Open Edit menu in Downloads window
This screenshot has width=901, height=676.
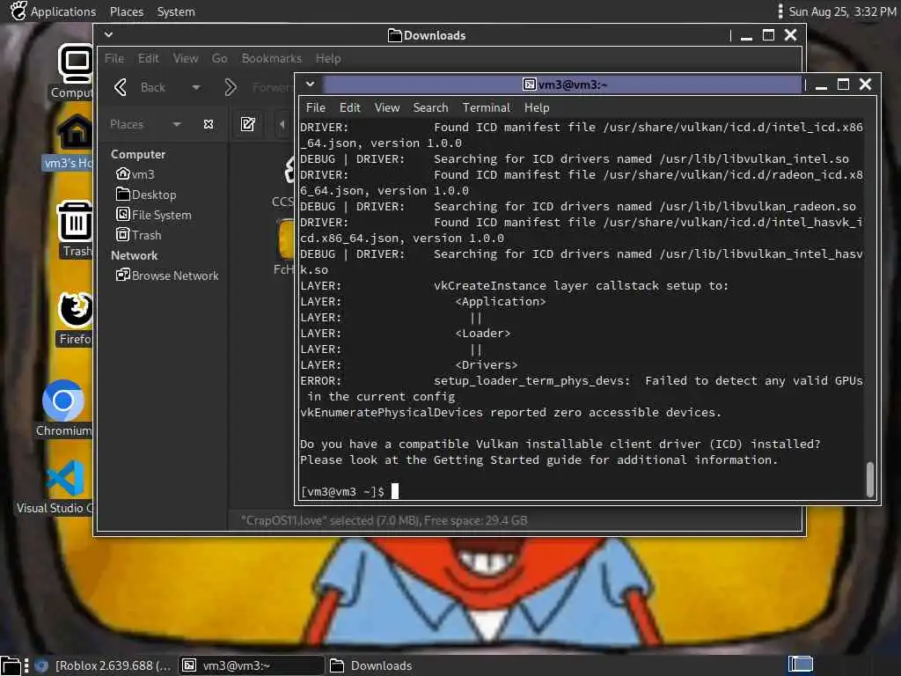pos(148,58)
